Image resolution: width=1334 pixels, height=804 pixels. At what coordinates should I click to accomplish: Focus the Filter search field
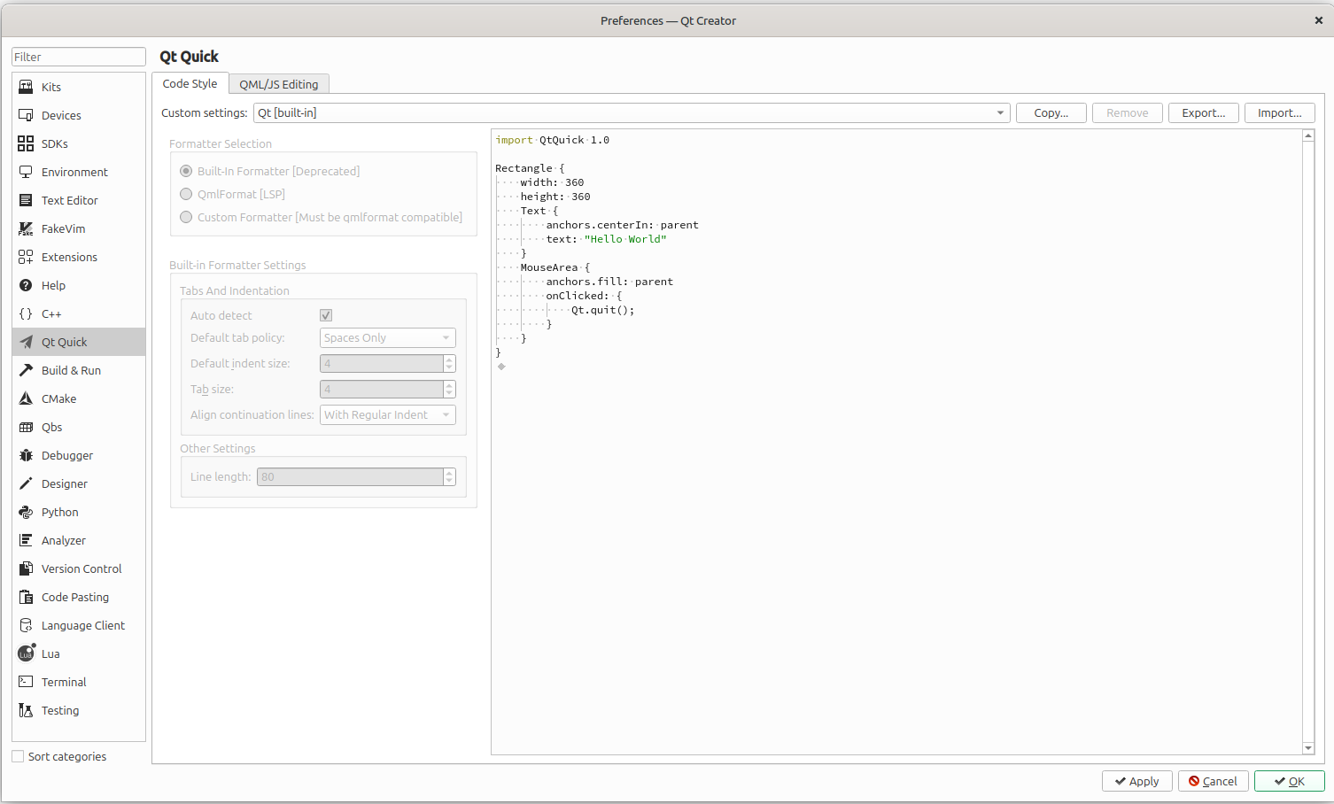point(79,57)
